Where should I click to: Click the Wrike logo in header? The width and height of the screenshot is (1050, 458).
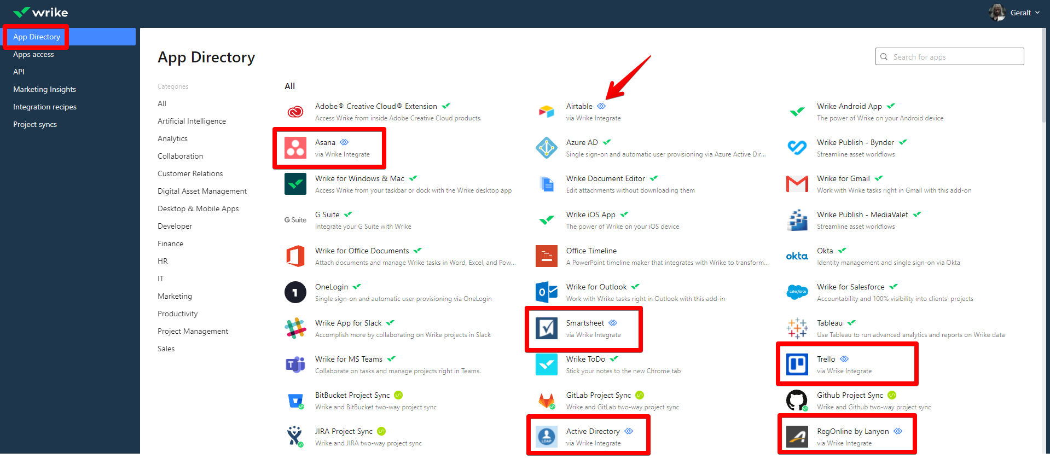click(x=40, y=12)
